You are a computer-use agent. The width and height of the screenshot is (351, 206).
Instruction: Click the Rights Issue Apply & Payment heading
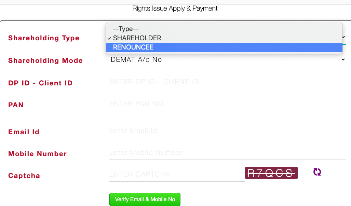click(175, 9)
